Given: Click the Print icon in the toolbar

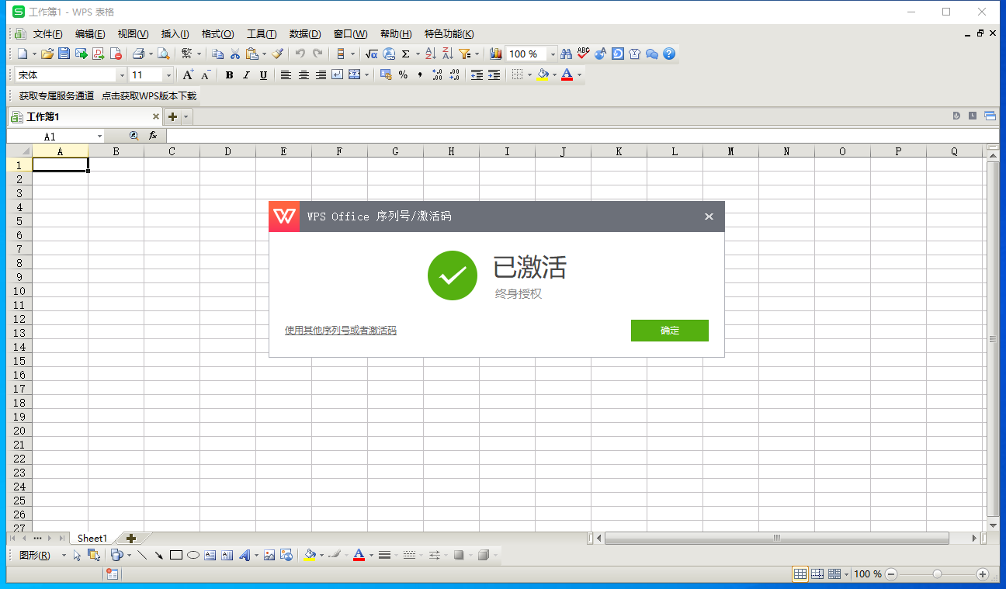Looking at the screenshot, I should (x=138, y=54).
